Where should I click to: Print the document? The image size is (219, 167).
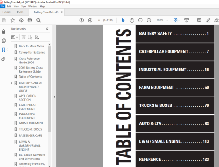click(30, 20)
